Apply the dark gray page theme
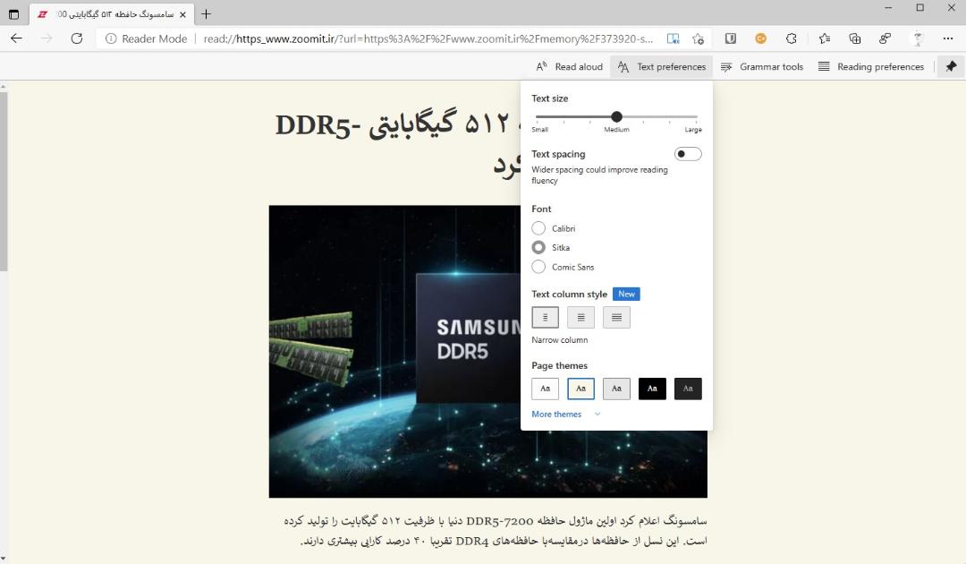 coord(688,389)
